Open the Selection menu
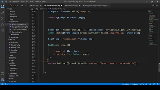This screenshot has height=90, width=160. tap(16, 2)
